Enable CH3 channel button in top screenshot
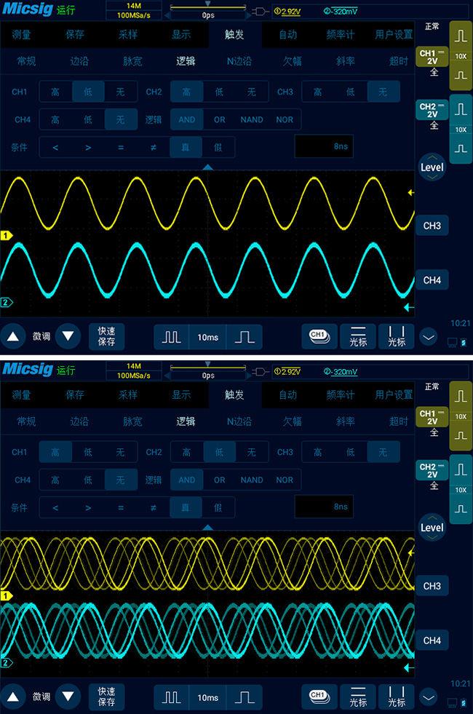 pyautogui.click(x=432, y=226)
